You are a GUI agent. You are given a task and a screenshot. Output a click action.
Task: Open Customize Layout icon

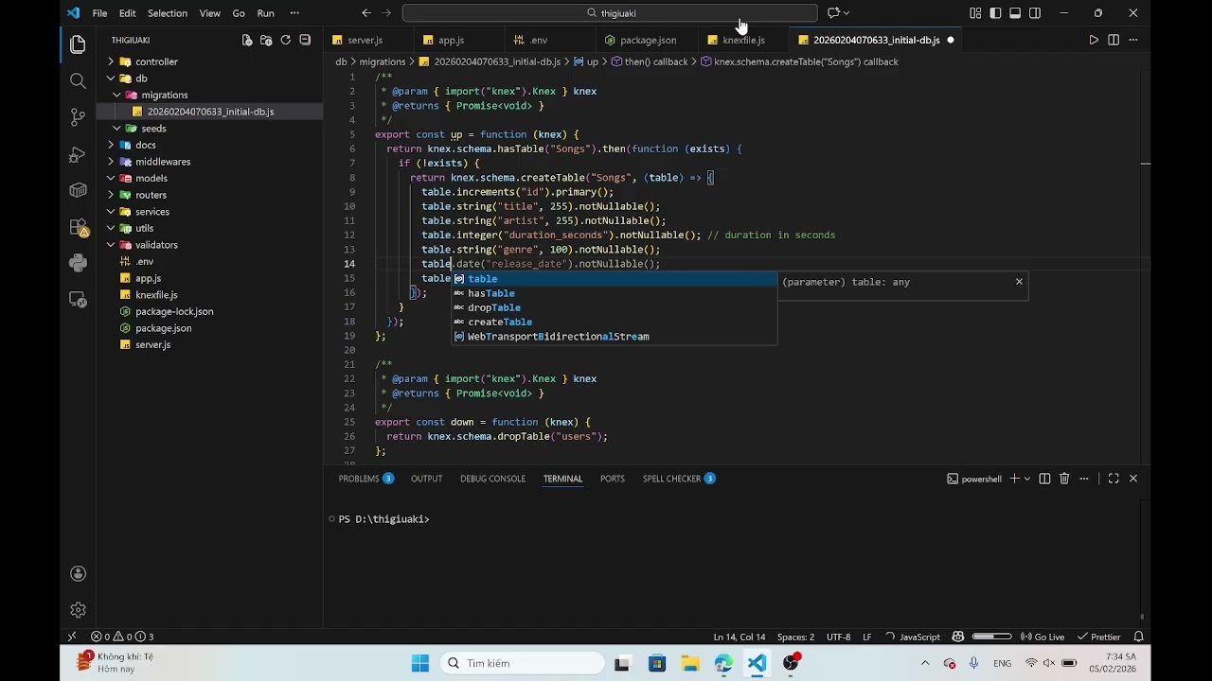(x=975, y=13)
